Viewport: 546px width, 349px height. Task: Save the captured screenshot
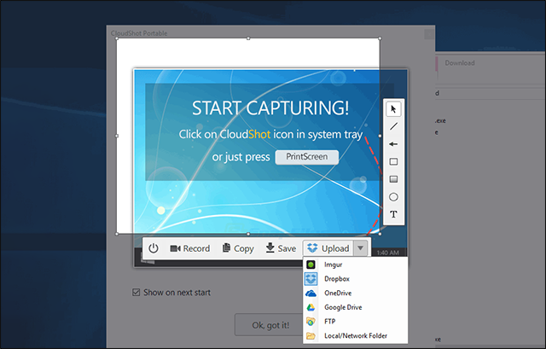coord(281,248)
